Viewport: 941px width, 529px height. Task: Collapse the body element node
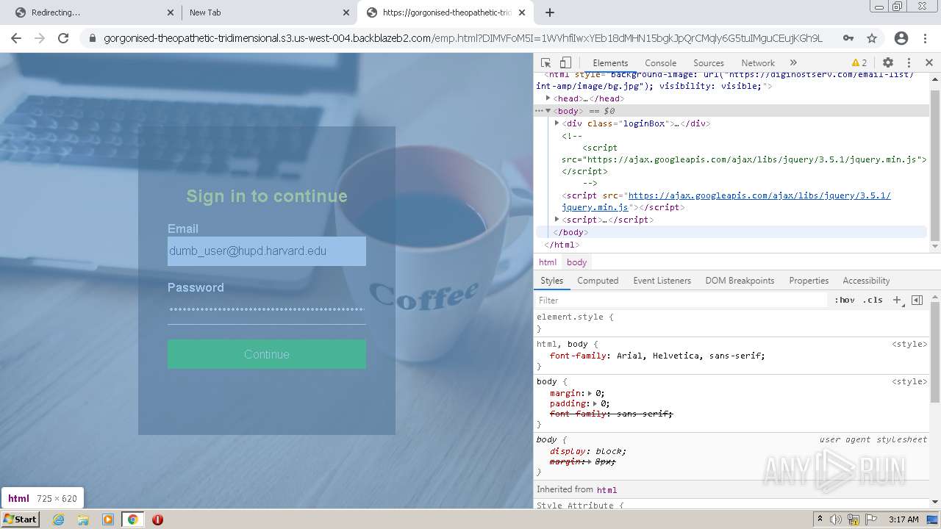pos(548,111)
